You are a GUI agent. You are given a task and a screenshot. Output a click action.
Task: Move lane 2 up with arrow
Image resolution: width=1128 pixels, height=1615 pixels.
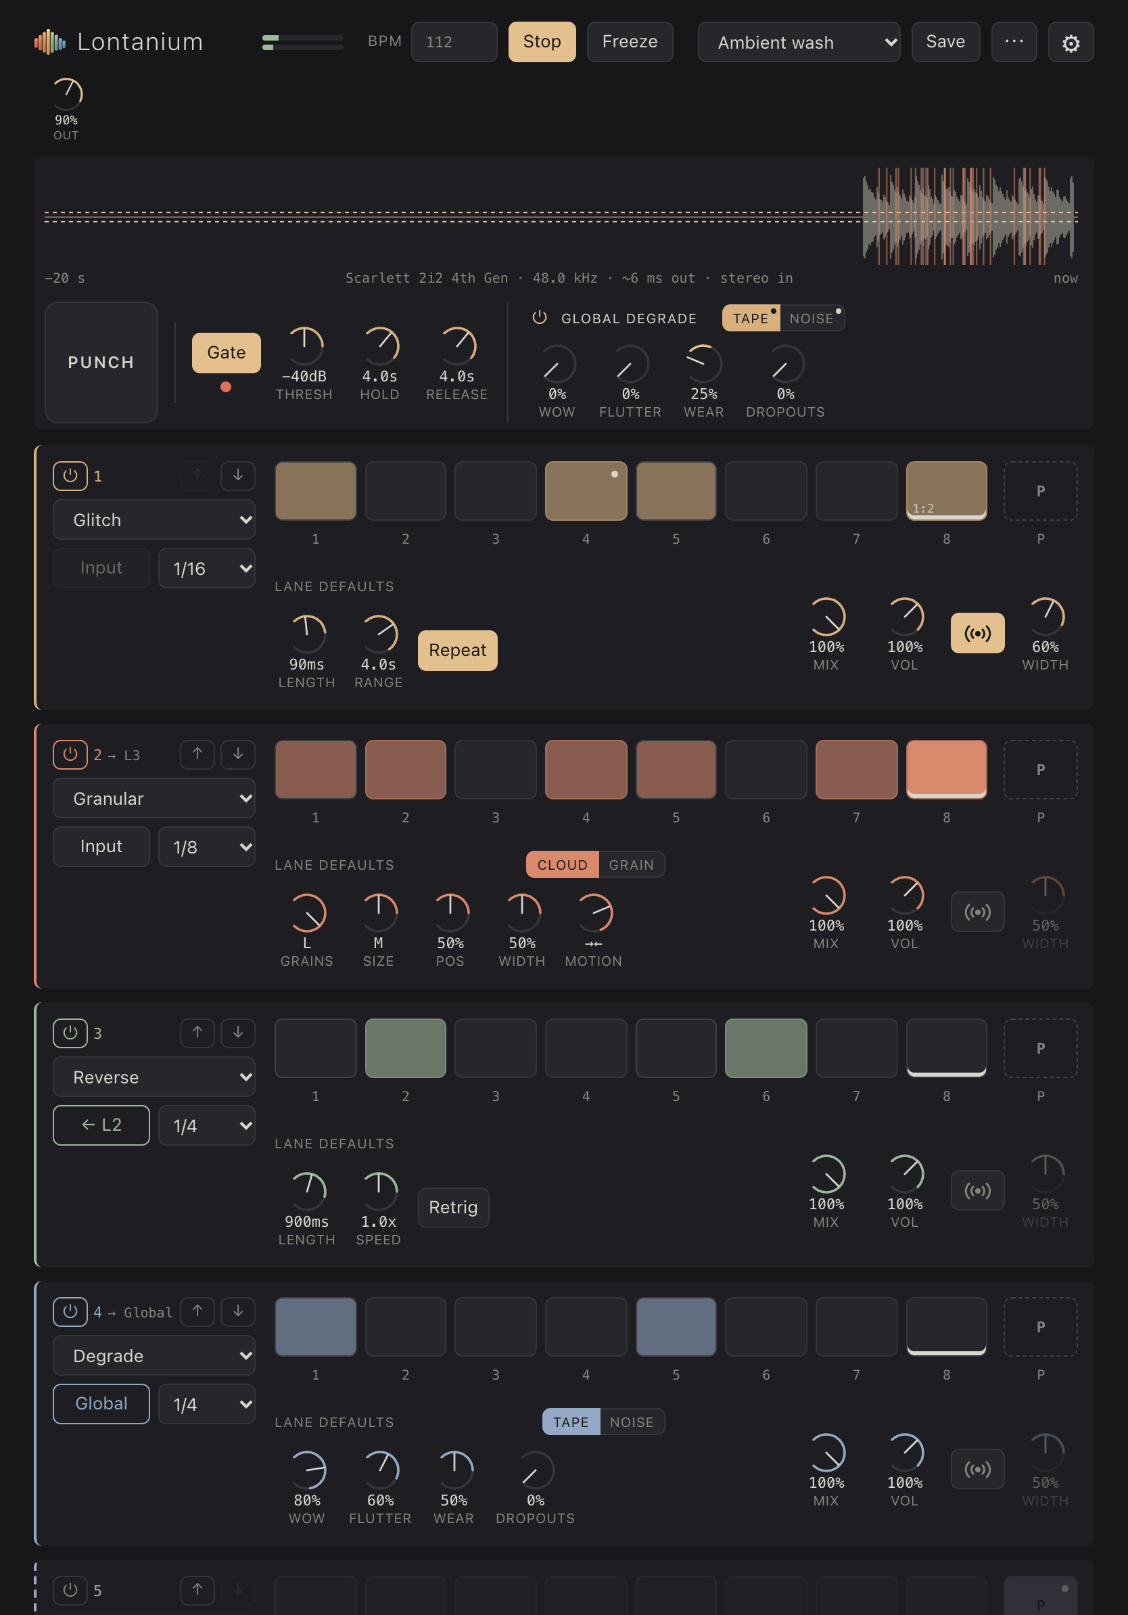(197, 754)
